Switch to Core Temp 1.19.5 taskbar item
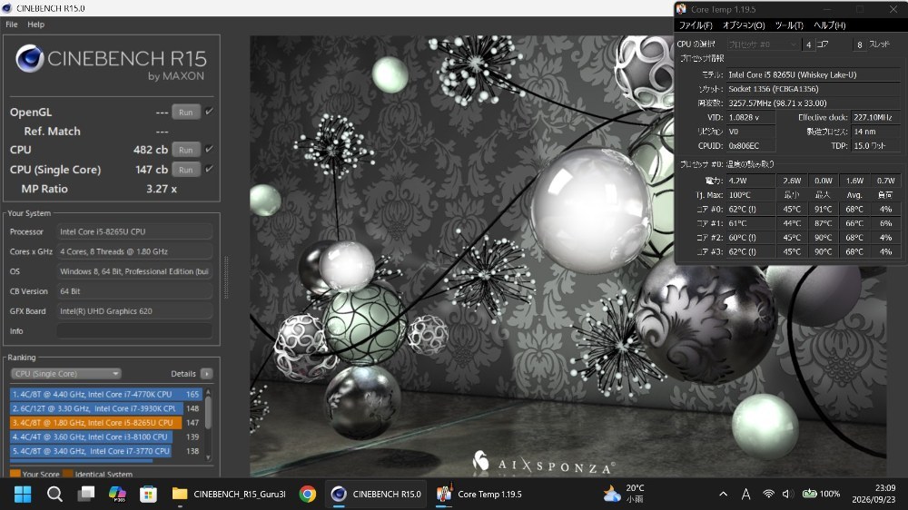Viewport: 908px width, 510px height. [x=479, y=495]
